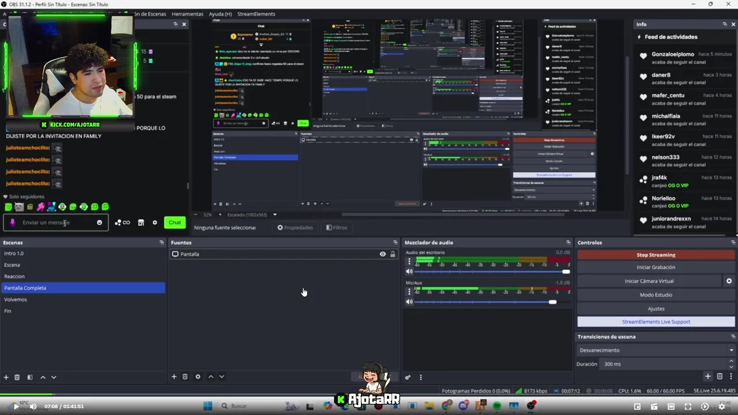Open audio mixer three-dot menu at bottom
This screenshot has height=415, width=738.
tap(420, 378)
